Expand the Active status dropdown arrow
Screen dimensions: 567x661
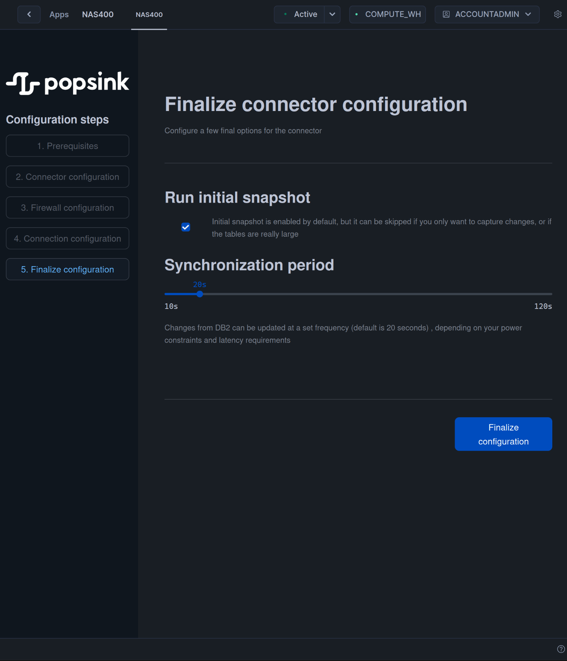coord(332,14)
